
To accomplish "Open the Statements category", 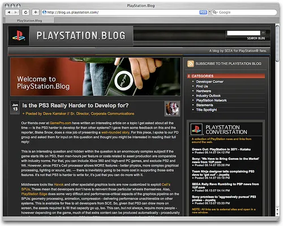I will tap(204, 105).
